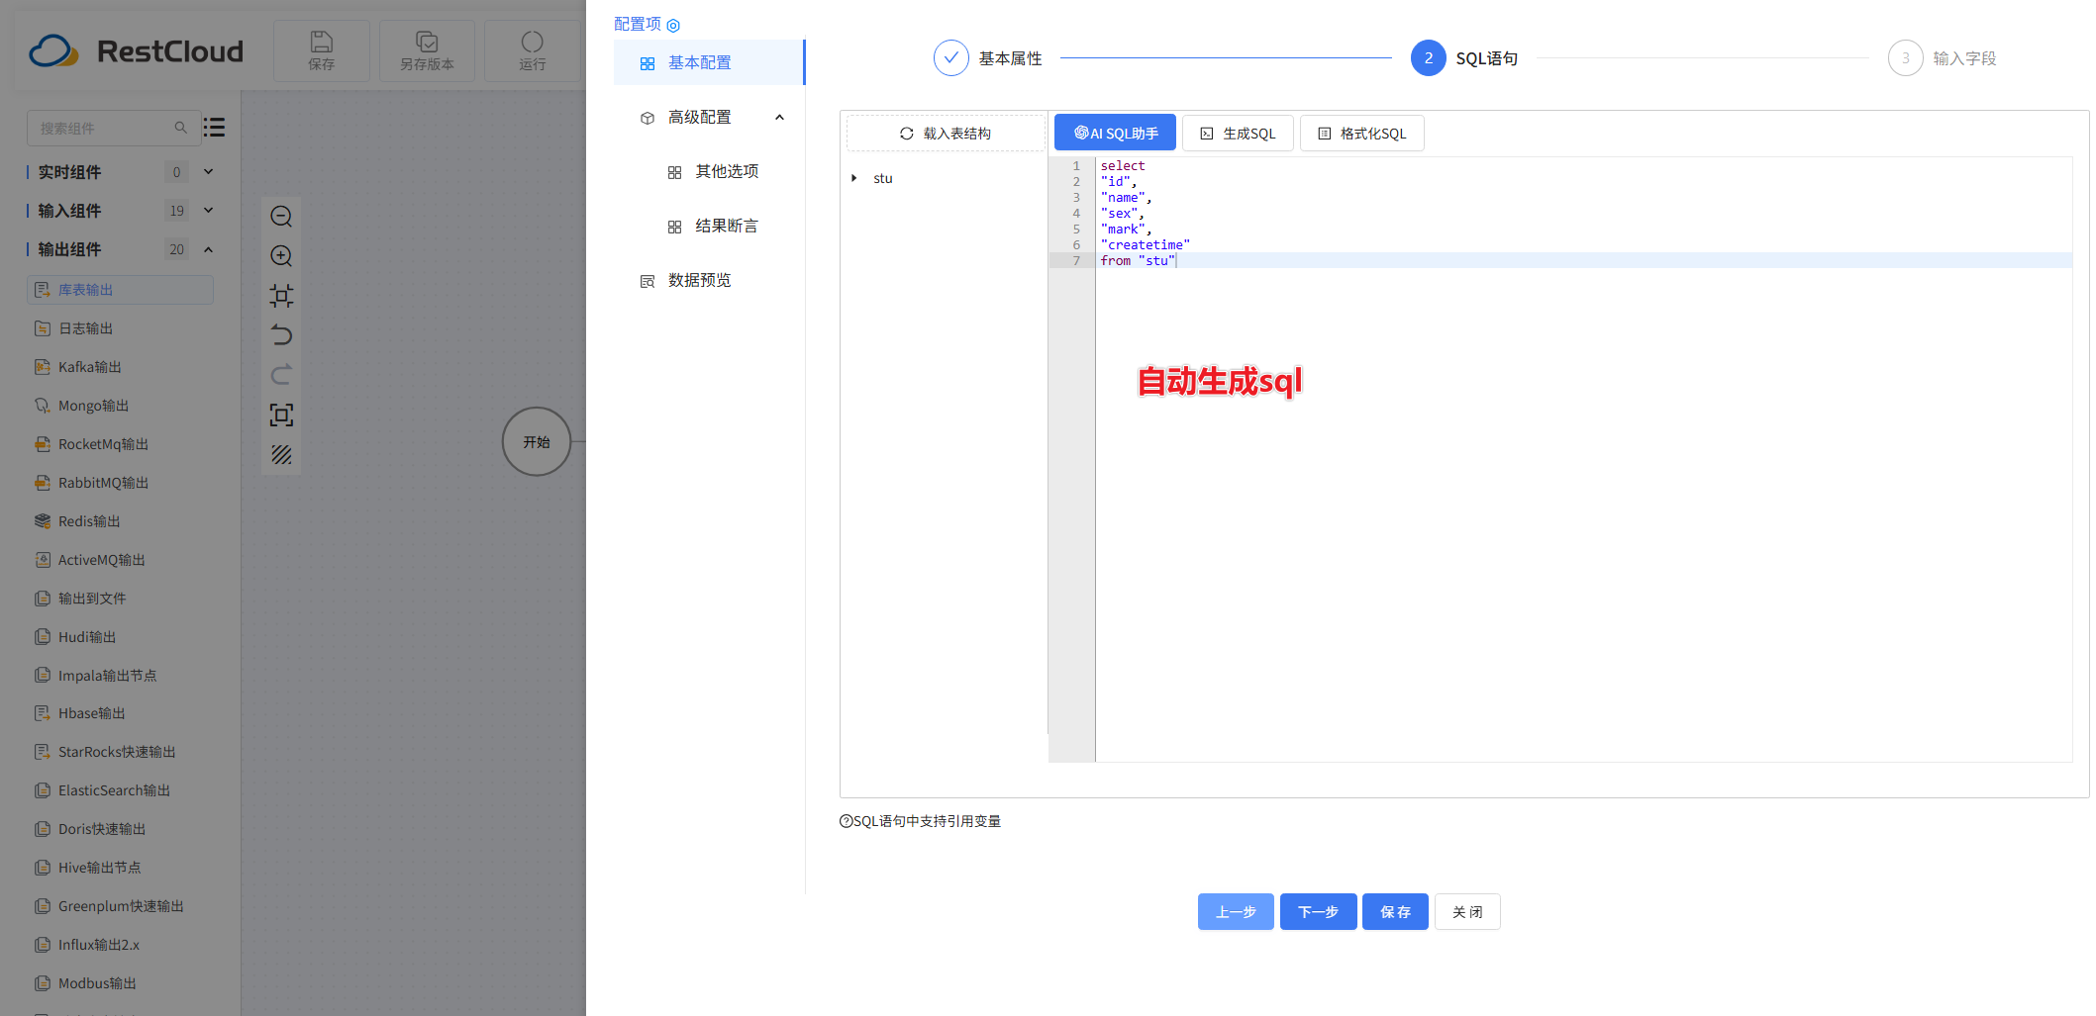Click the fit-to-screen icon on canvas toolbar
This screenshot has height=1016, width=2096.
point(281,296)
